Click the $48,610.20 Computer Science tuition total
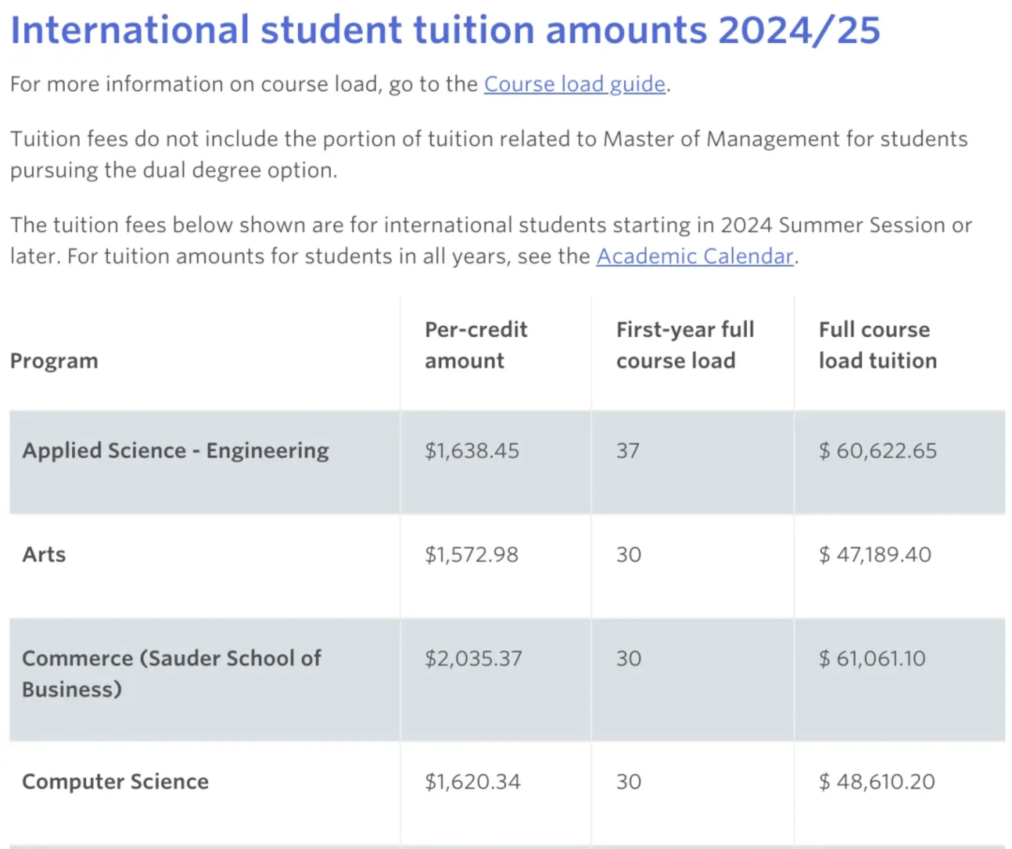1012x849 pixels. coord(877,782)
